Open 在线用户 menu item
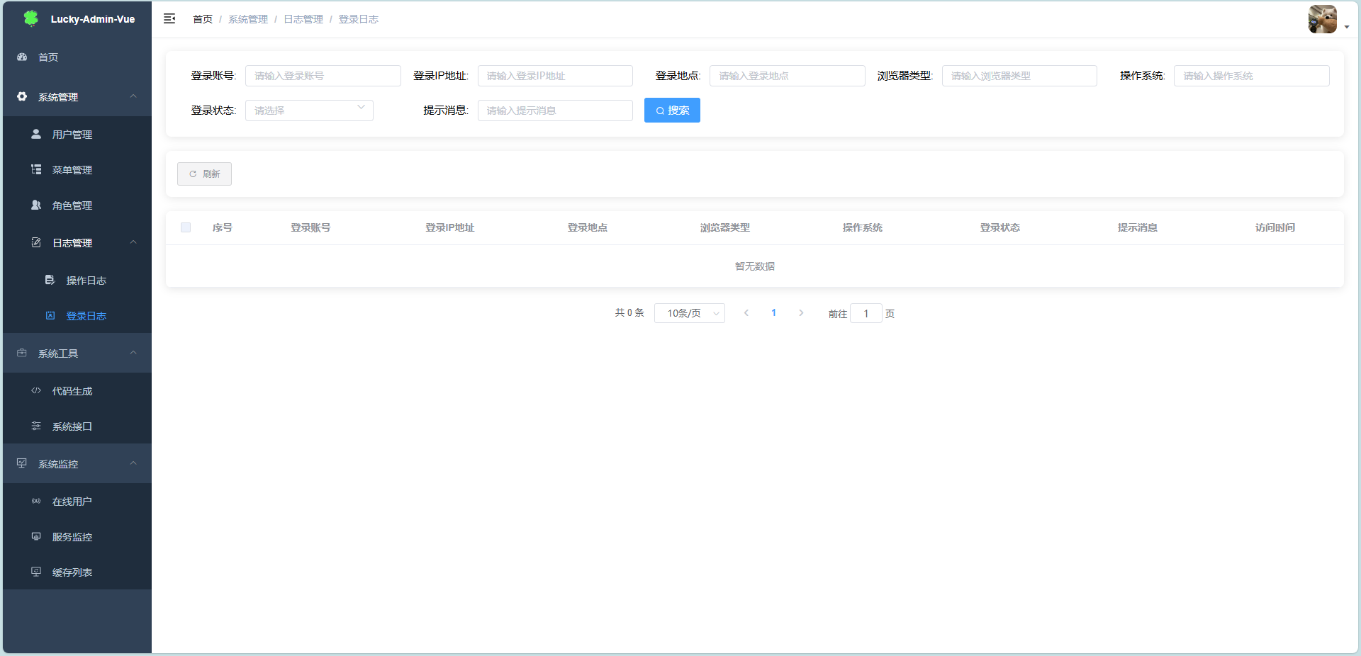The width and height of the screenshot is (1361, 656). click(77, 501)
